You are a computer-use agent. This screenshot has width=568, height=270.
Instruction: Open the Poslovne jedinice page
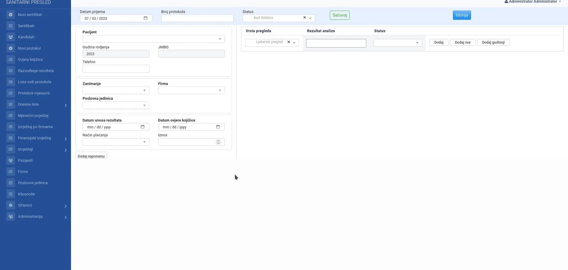[33, 183]
